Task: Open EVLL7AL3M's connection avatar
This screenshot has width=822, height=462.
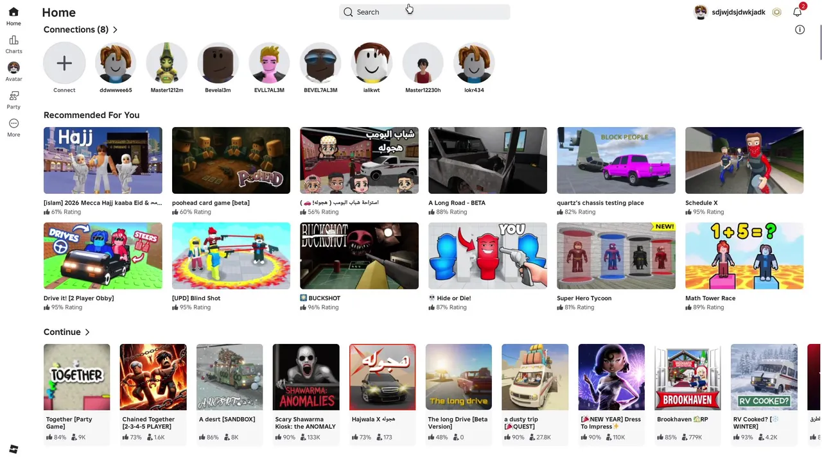Action: pos(269,63)
